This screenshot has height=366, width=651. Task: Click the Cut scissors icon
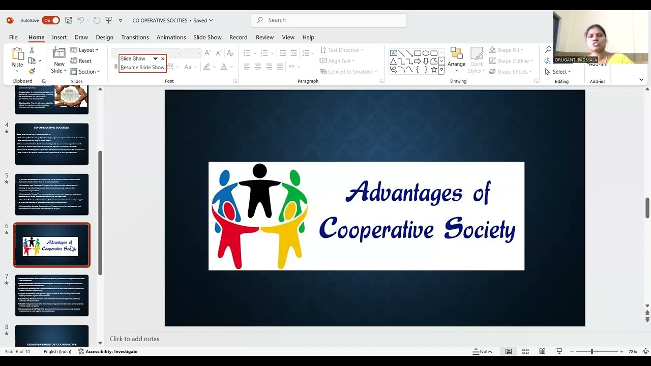(x=32, y=50)
